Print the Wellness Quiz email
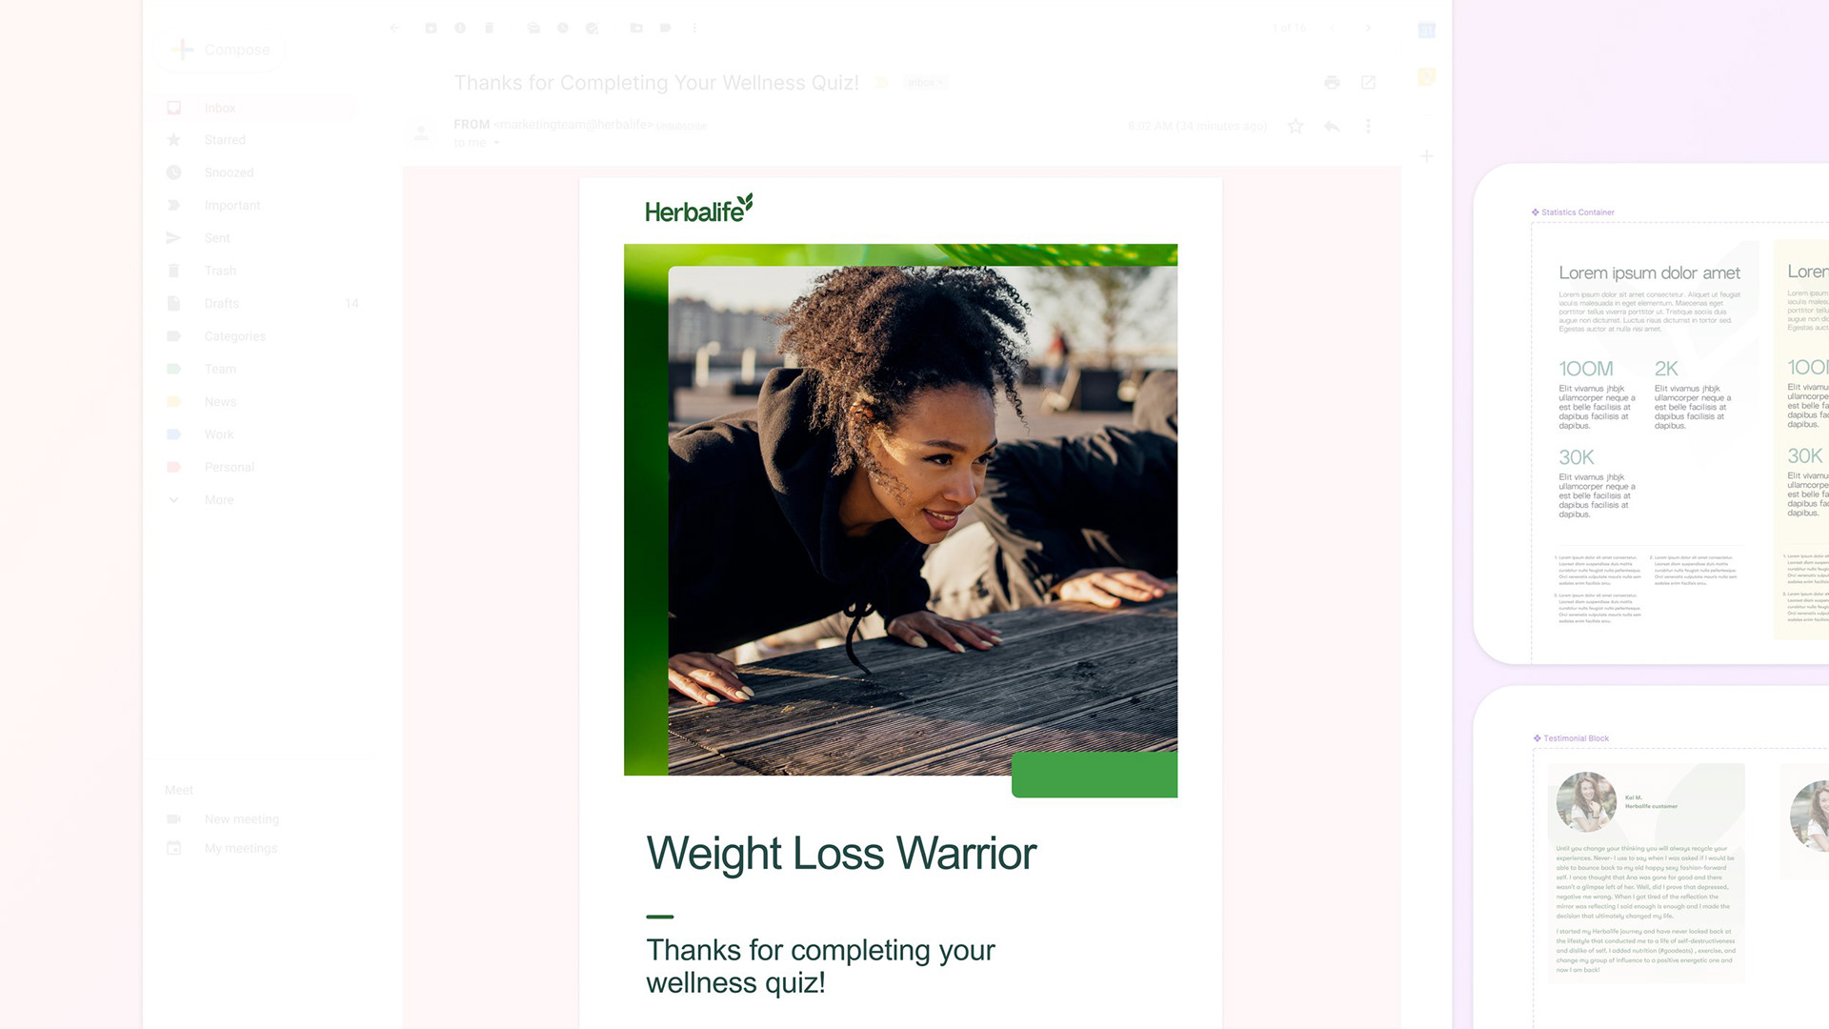The width and height of the screenshot is (1829, 1029). click(1332, 83)
